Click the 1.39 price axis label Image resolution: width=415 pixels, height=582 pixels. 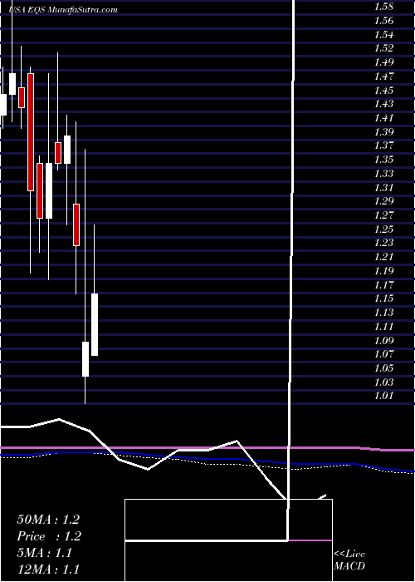point(383,131)
